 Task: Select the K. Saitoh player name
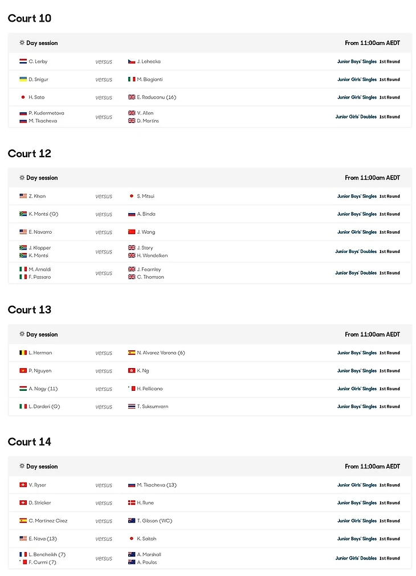point(146,538)
